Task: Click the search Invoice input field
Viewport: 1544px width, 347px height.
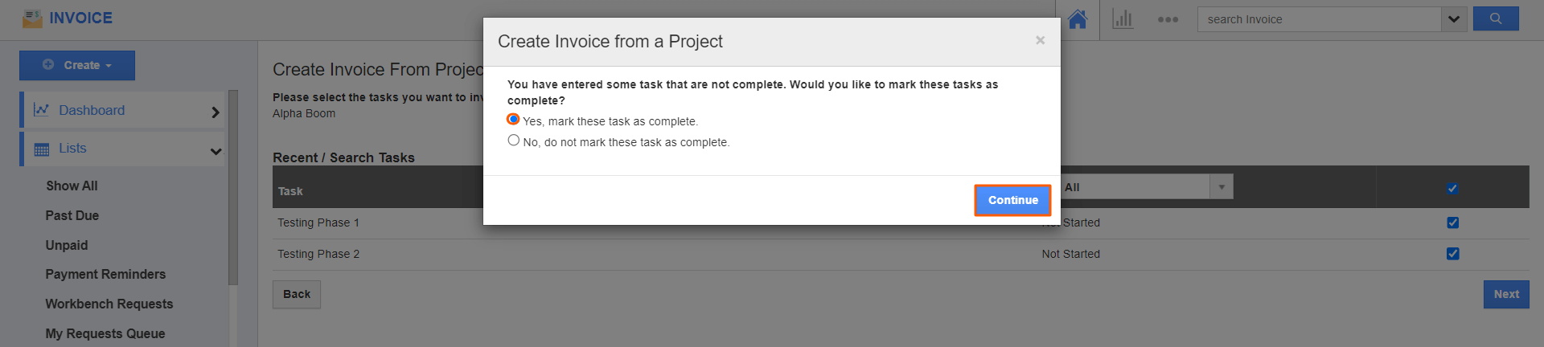Action: coord(1319,19)
